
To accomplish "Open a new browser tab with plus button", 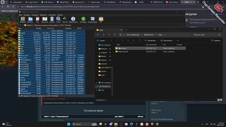I will tap(198, 2).
